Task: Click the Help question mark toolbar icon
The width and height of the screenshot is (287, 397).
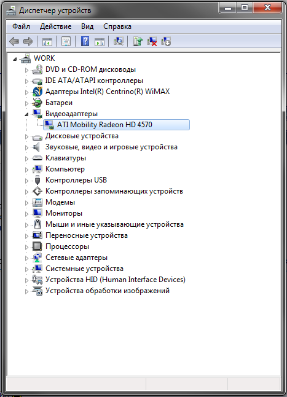Action: tap(85, 41)
